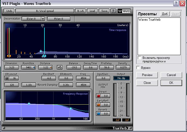Click the Preview button
The height and width of the screenshot is (132, 187).
[x=147, y=75]
